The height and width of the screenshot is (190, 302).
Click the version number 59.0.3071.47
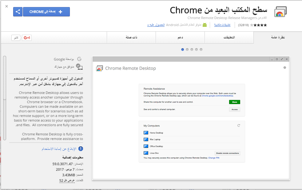click(63, 164)
